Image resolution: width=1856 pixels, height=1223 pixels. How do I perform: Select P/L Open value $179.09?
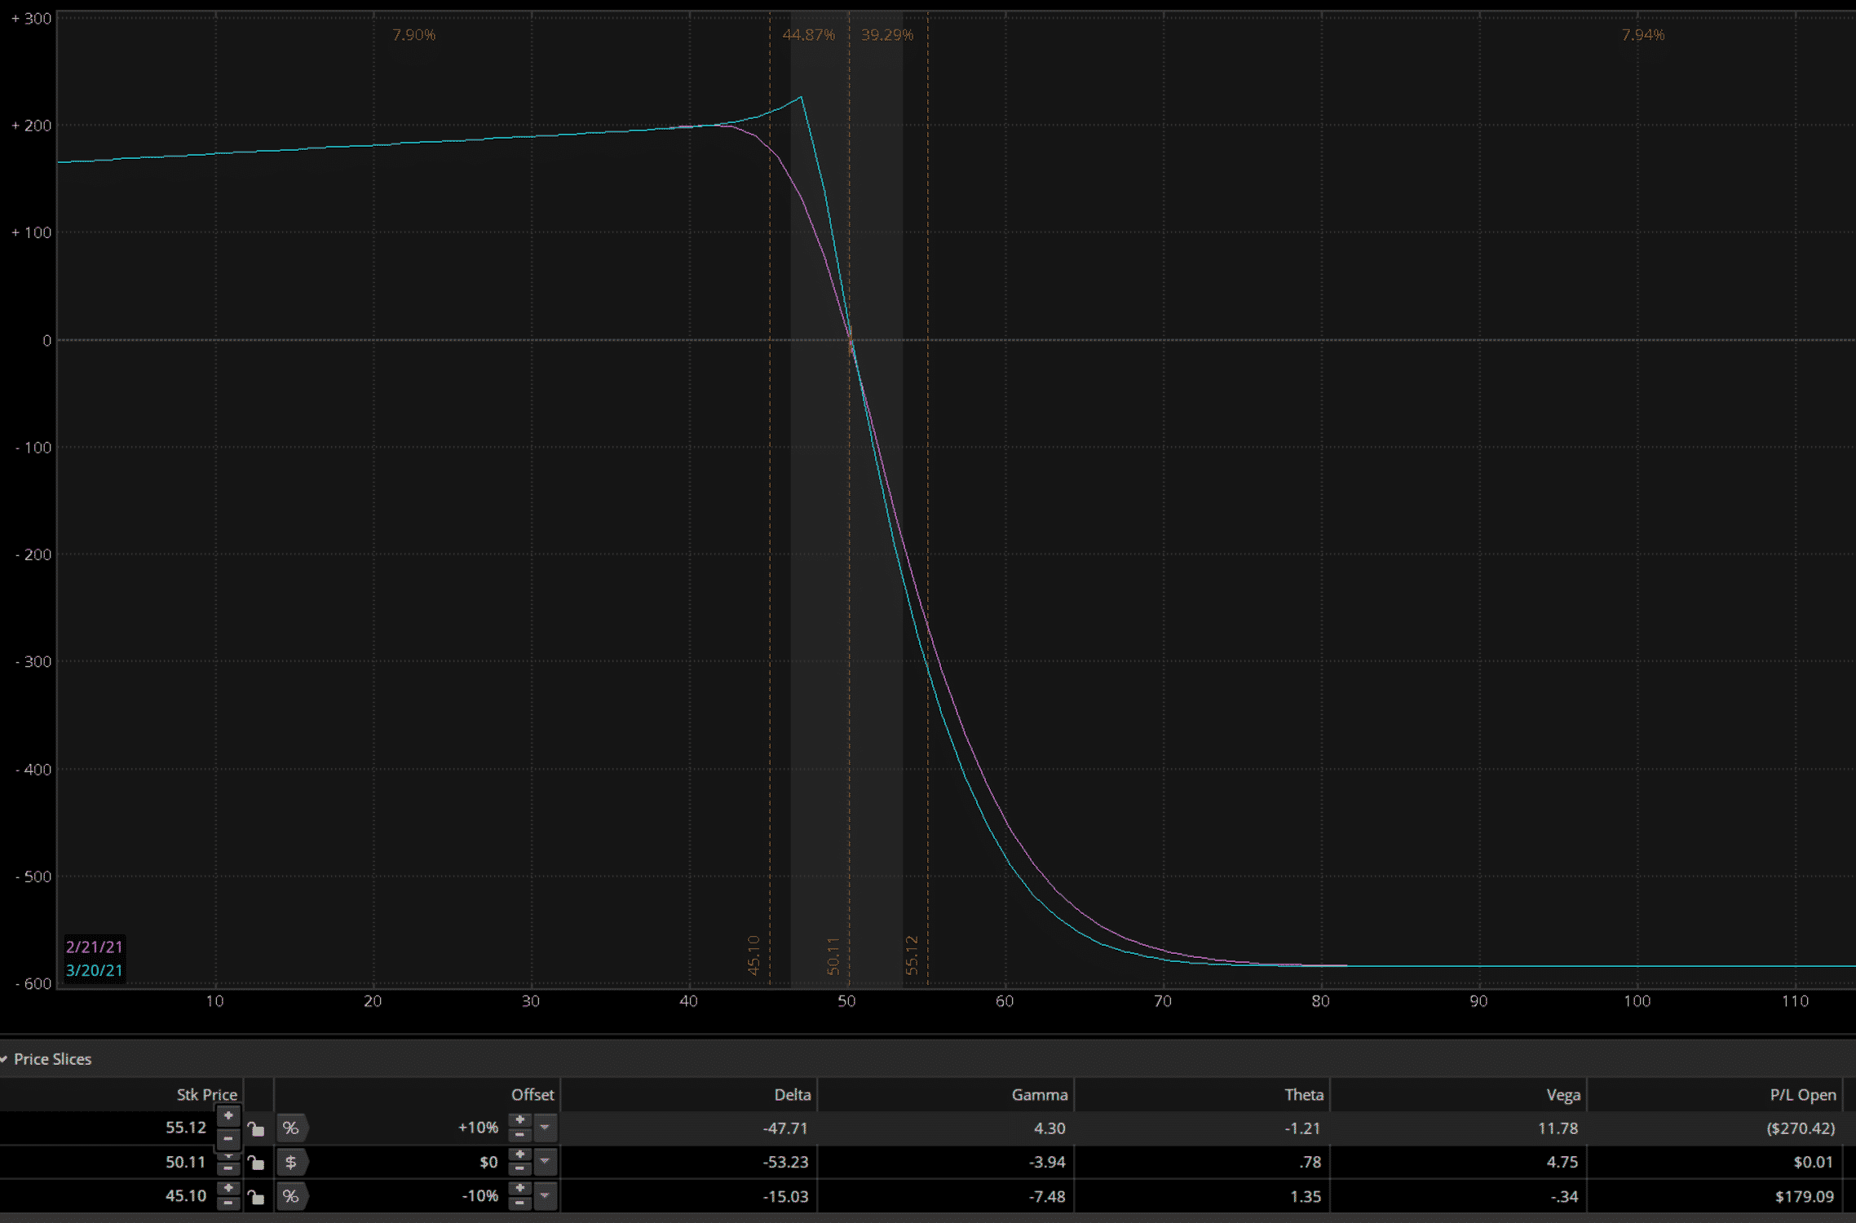pos(1805,1197)
